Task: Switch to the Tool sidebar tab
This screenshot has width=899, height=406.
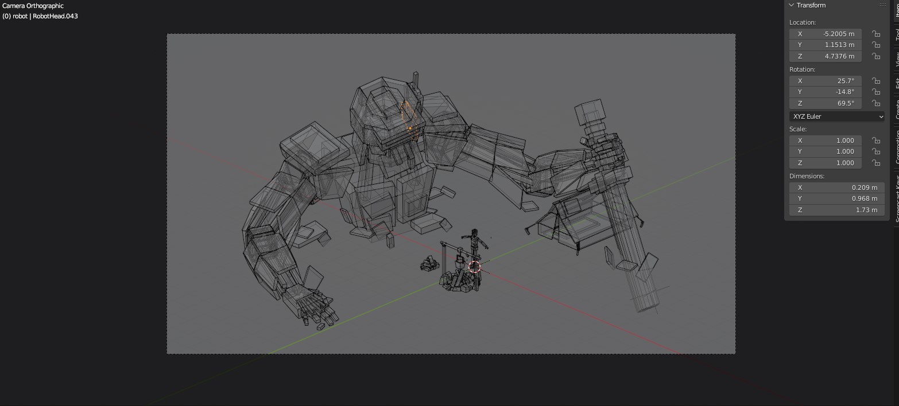Action: [895, 34]
